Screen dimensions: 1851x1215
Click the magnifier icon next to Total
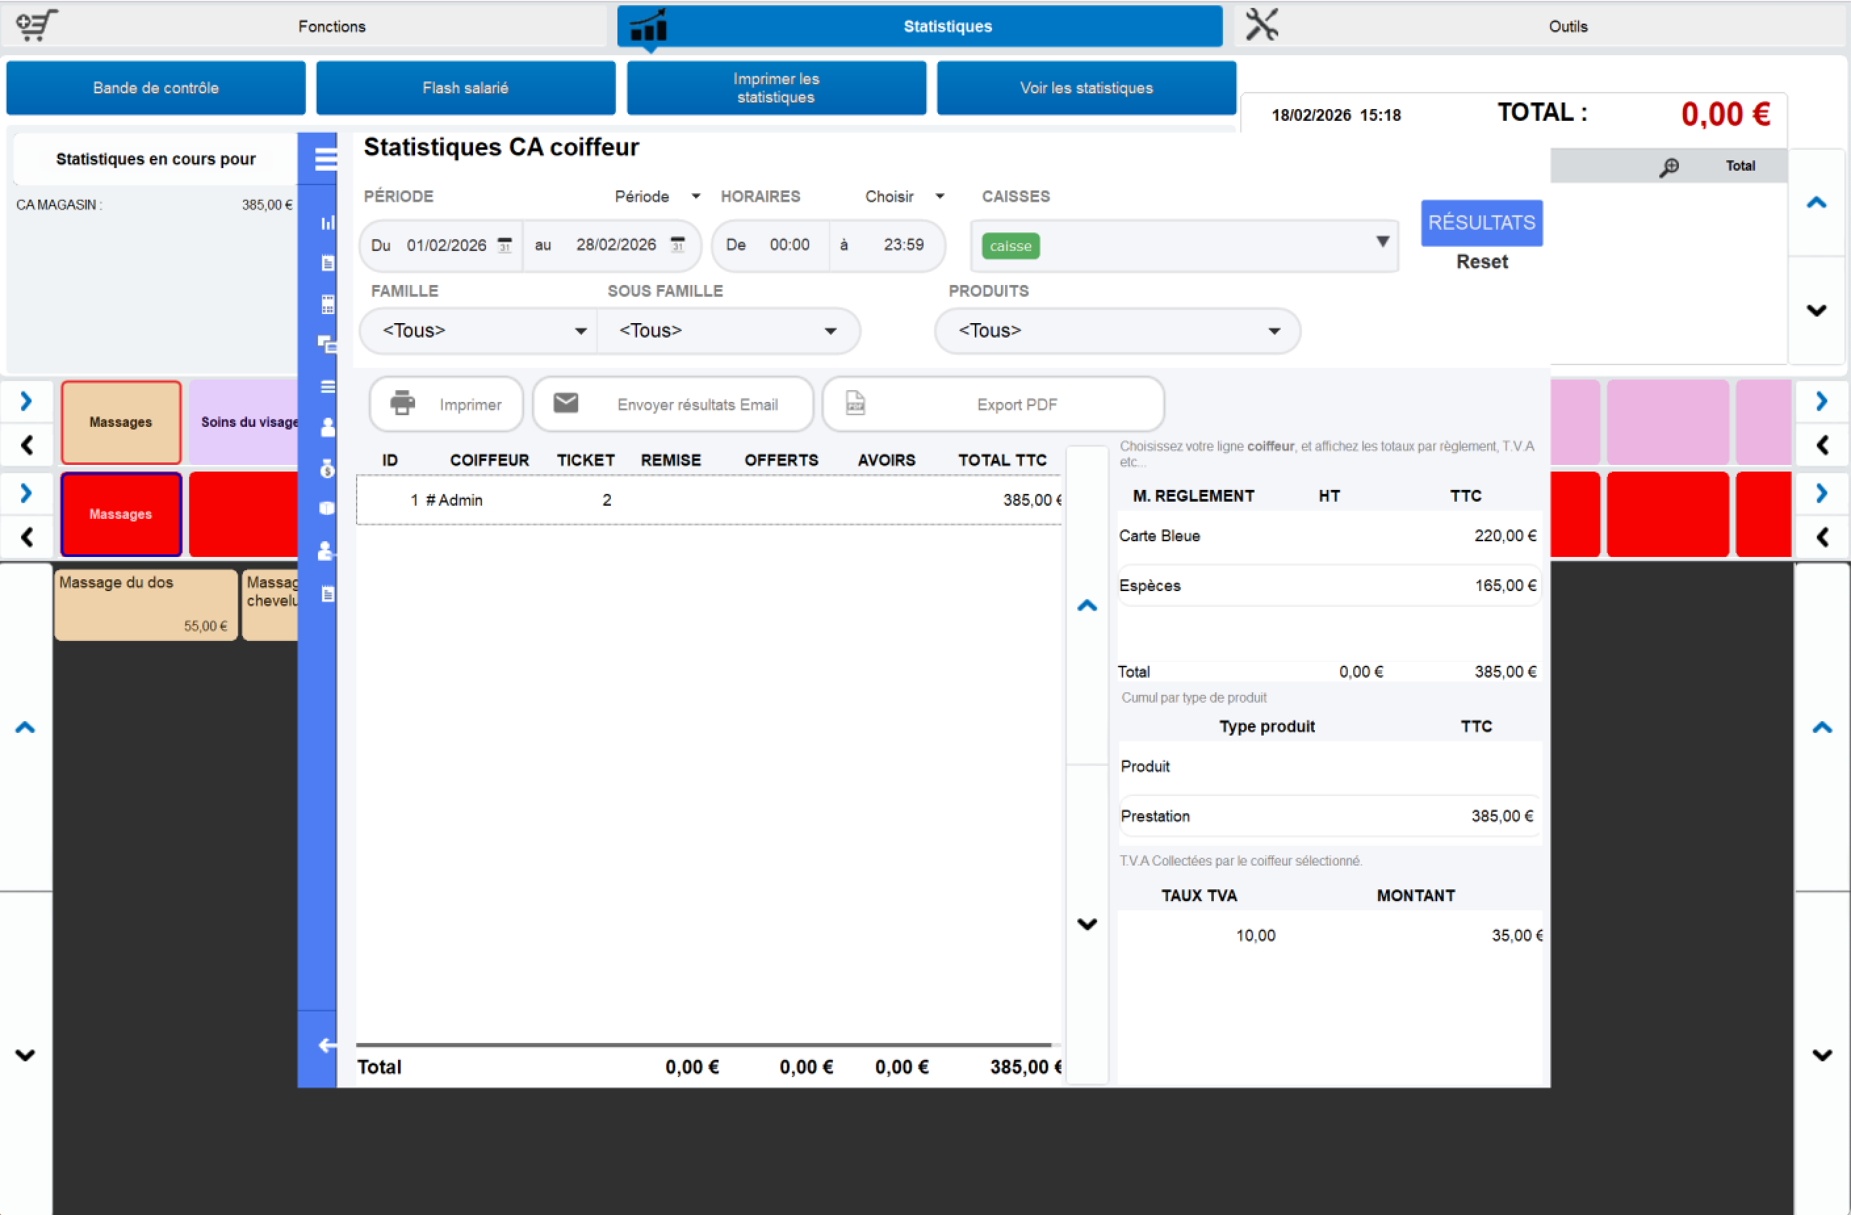[1669, 166]
